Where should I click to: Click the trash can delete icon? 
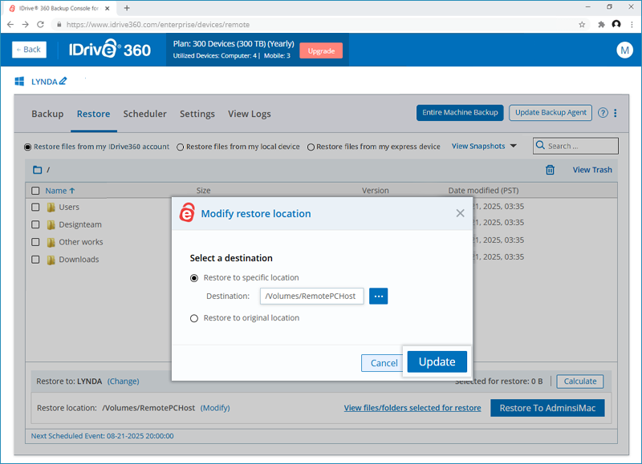pos(550,170)
